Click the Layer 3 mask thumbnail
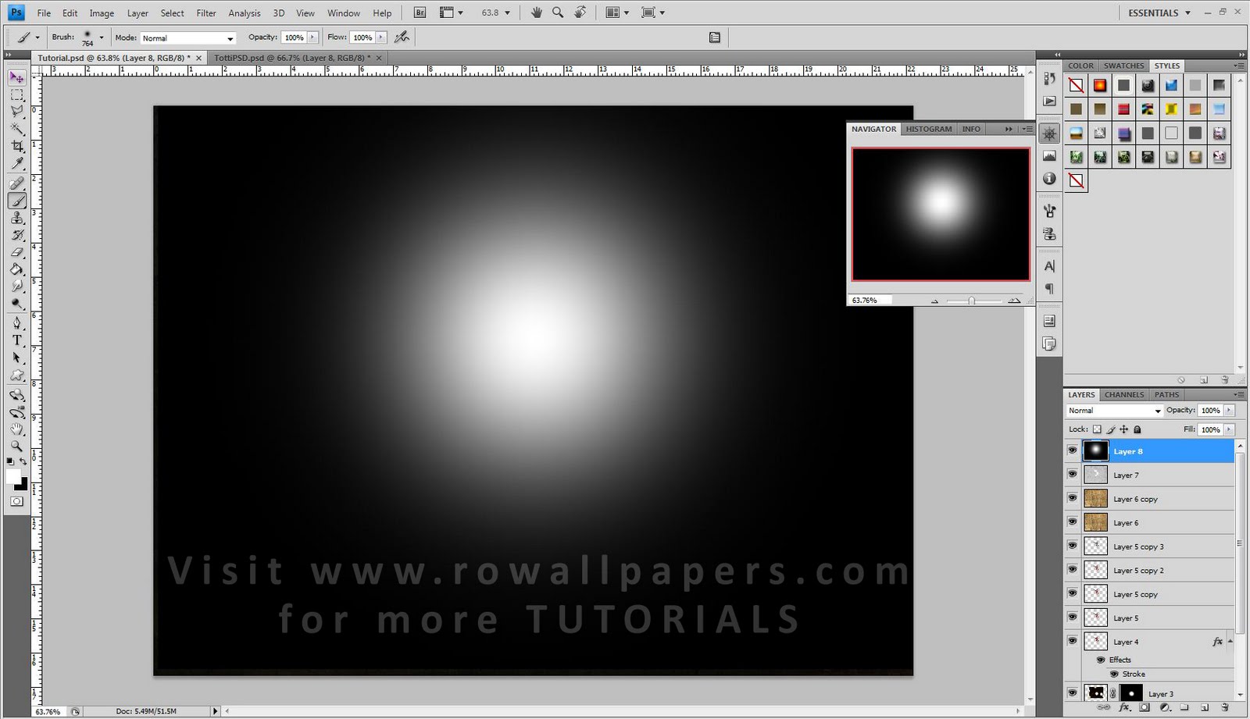Viewport: 1250px width, 719px height. coord(1130,693)
